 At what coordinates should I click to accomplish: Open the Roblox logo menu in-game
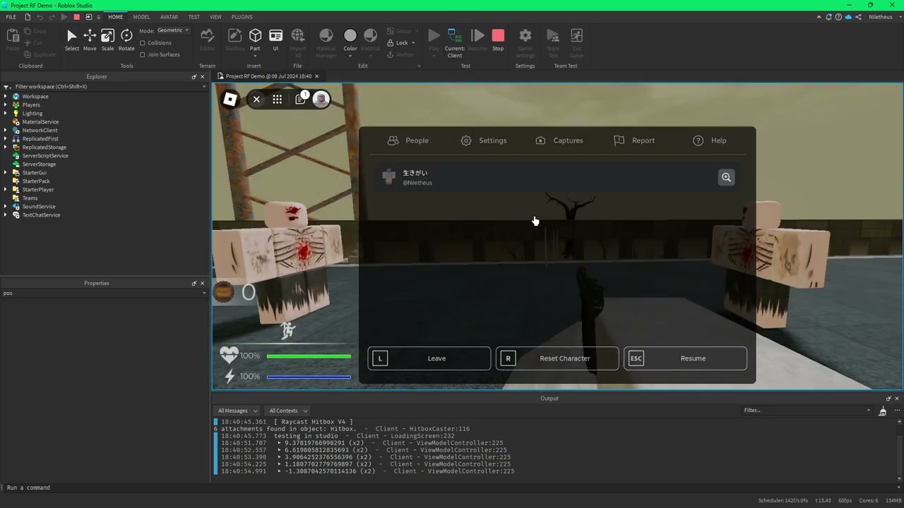(230, 99)
